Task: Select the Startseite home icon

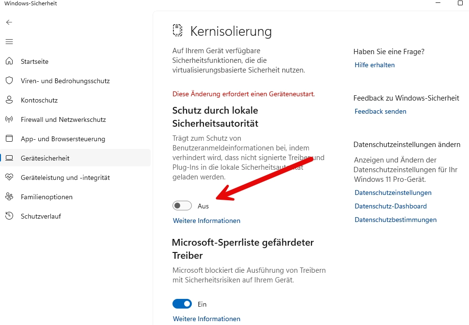Action: click(9, 61)
